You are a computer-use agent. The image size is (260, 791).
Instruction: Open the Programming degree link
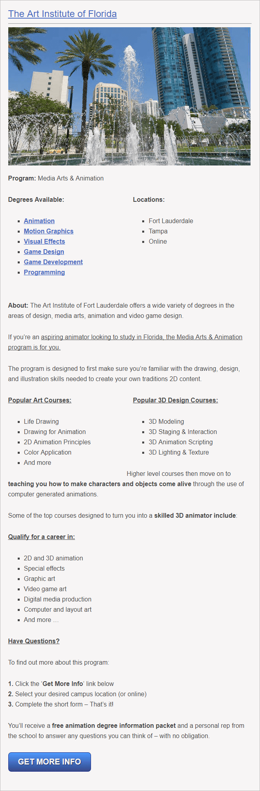(44, 272)
